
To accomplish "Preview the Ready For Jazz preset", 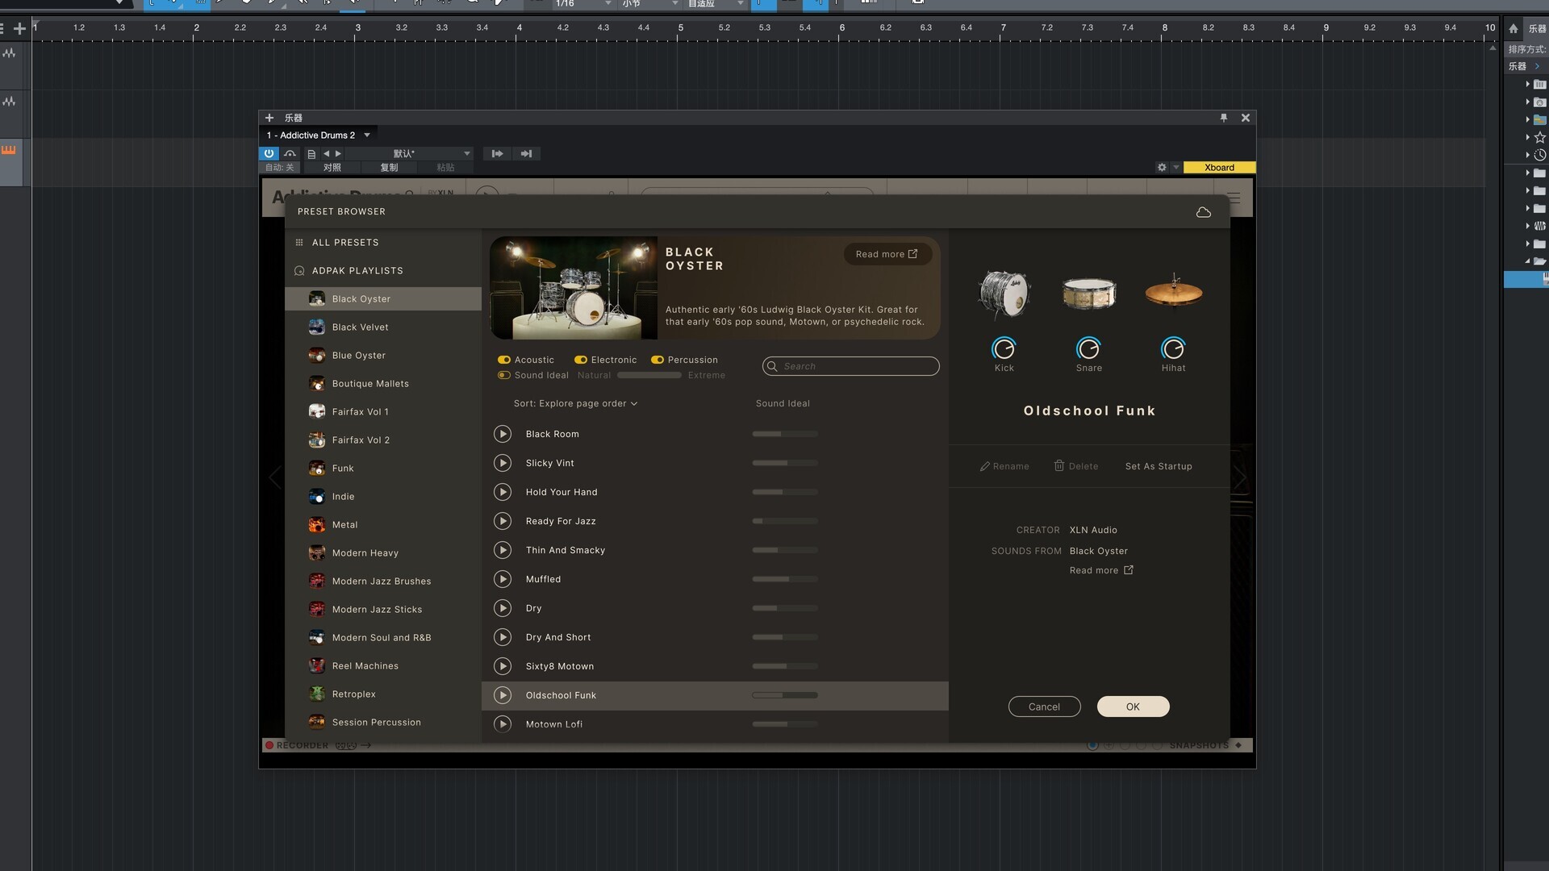I will [503, 521].
